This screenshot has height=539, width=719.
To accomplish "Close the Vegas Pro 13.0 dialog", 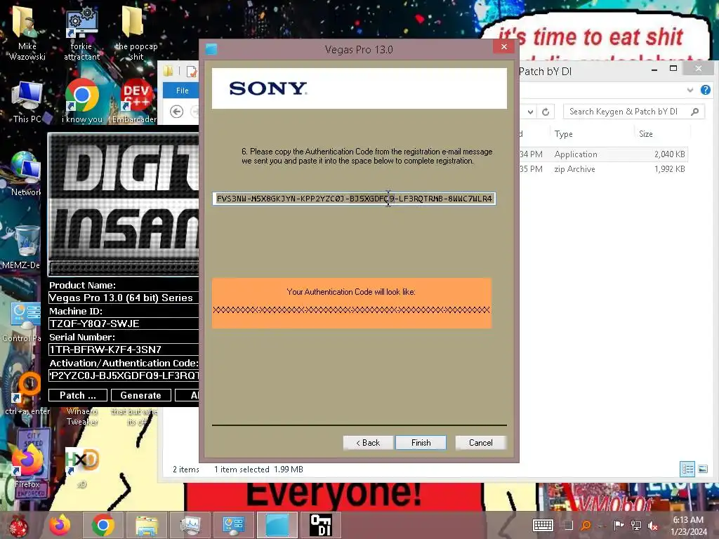I will tap(504, 47).
